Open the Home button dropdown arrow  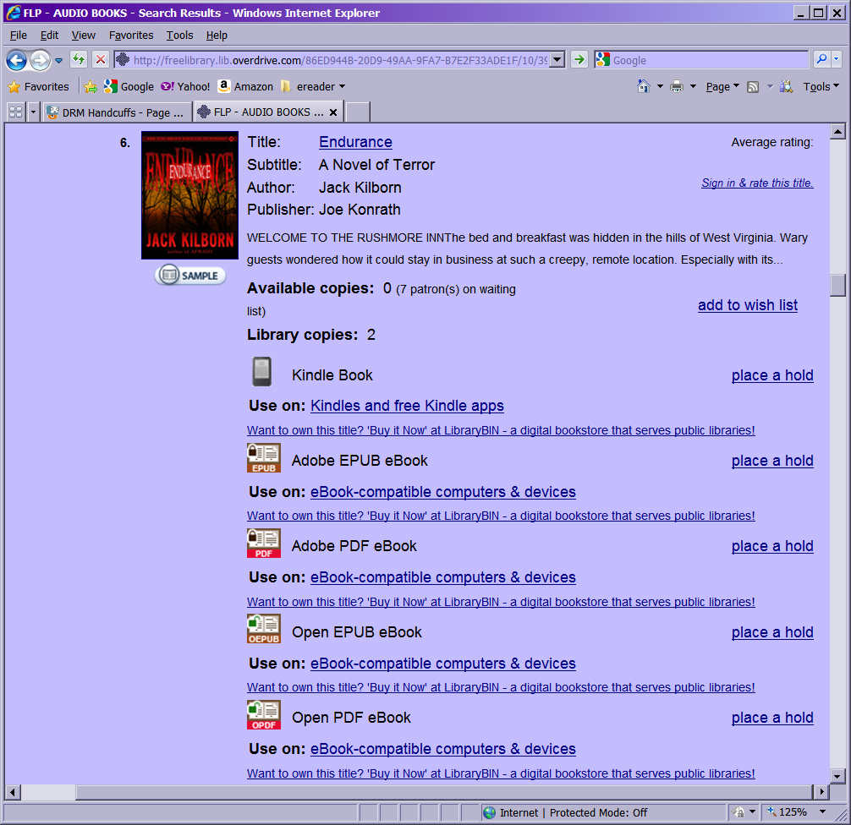point(660,86)
